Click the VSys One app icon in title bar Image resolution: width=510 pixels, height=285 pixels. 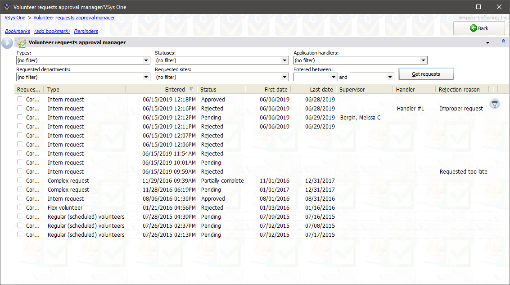(x=6, y=7)
